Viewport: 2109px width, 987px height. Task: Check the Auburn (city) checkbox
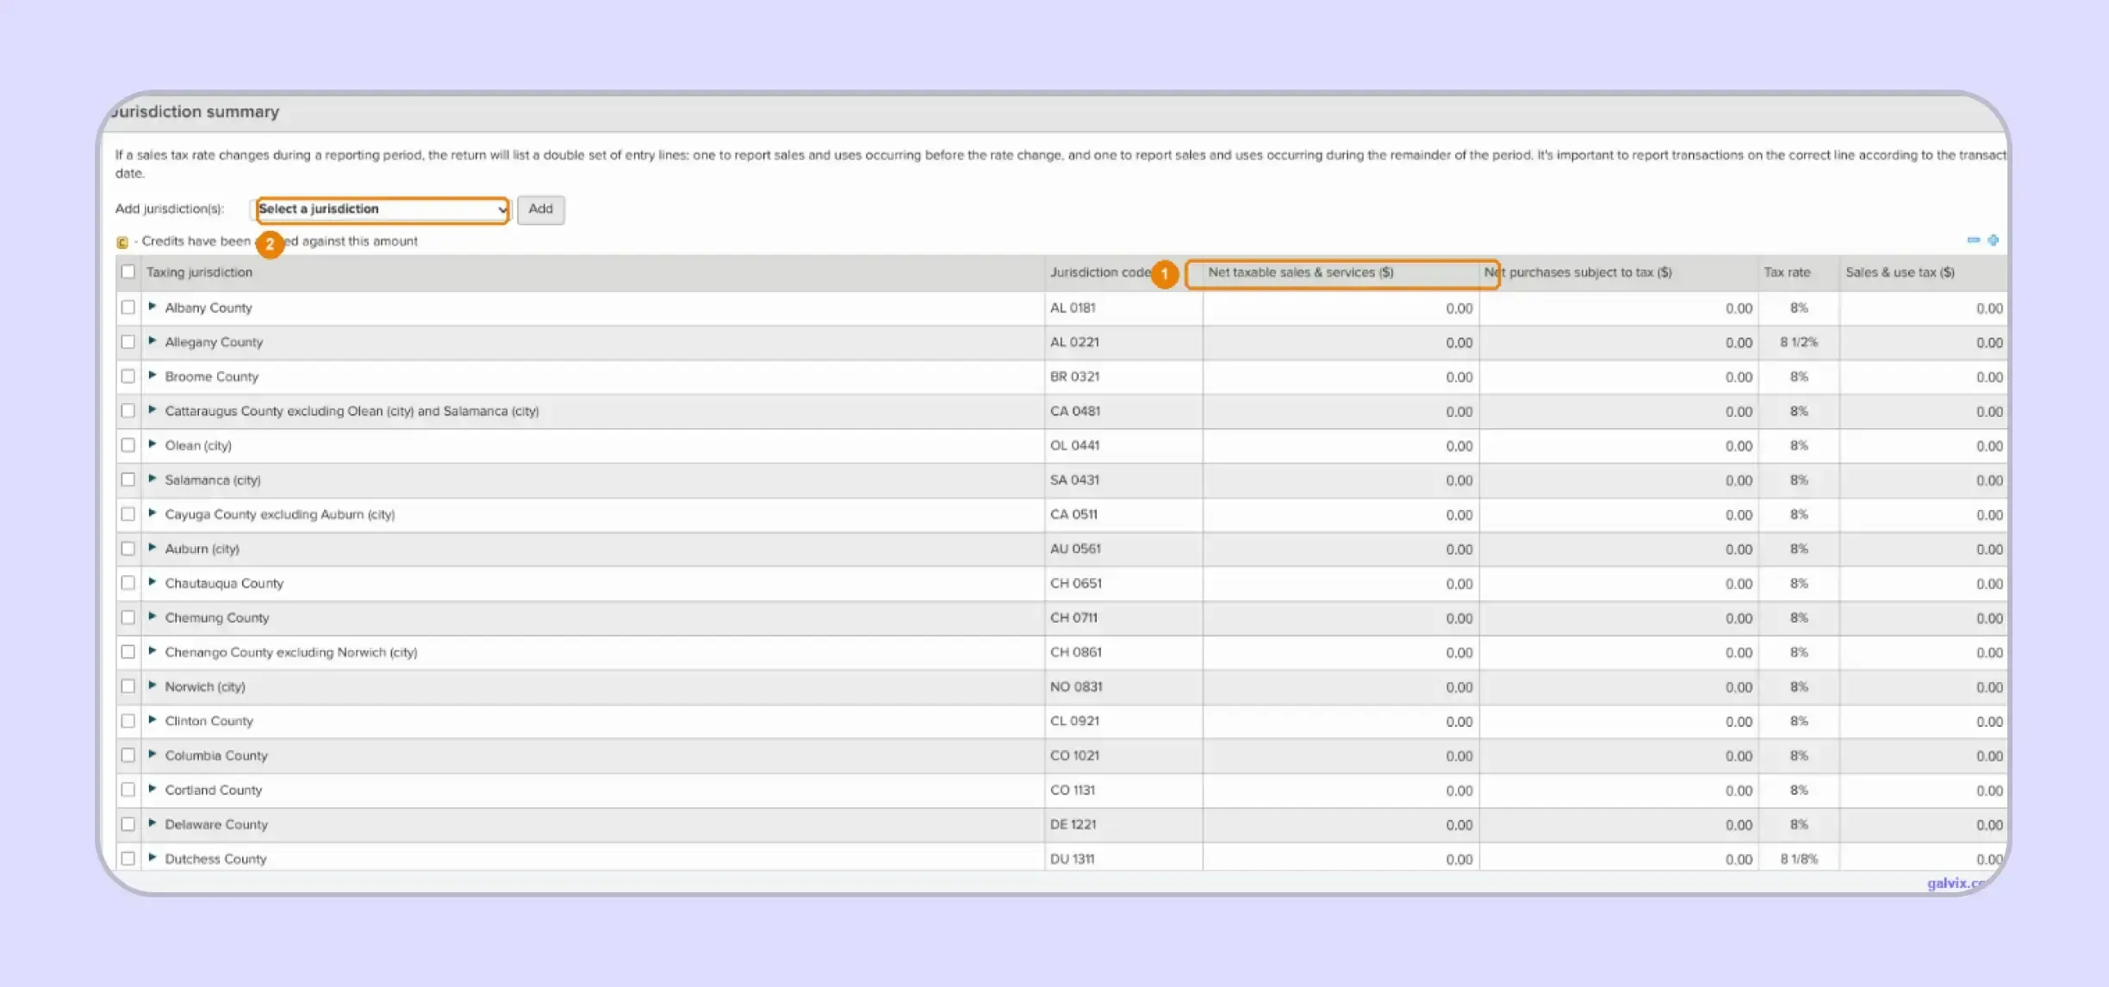click(x=128, y=549)
